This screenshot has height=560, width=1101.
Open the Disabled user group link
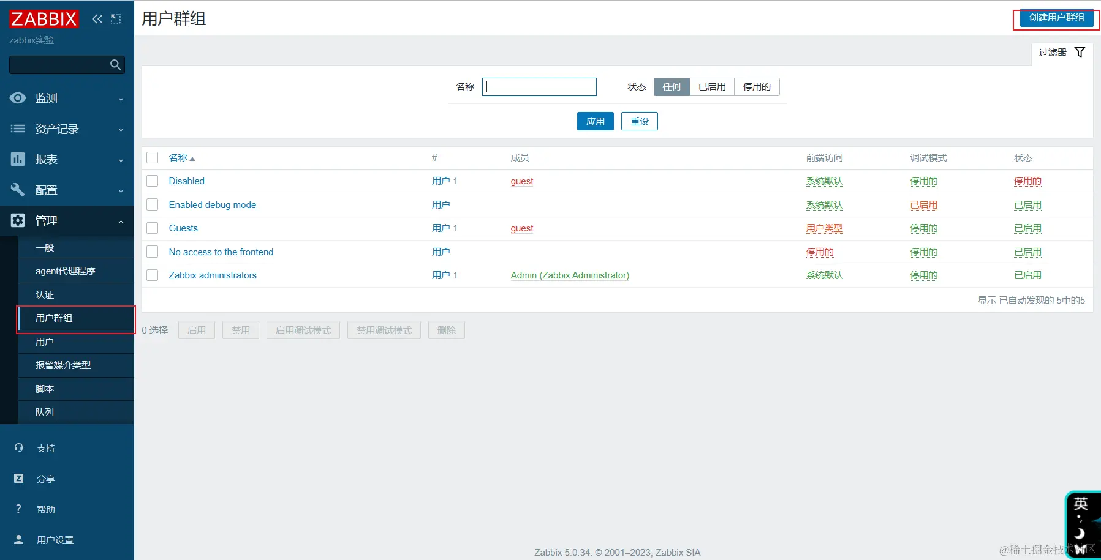[x=187, y=181]
